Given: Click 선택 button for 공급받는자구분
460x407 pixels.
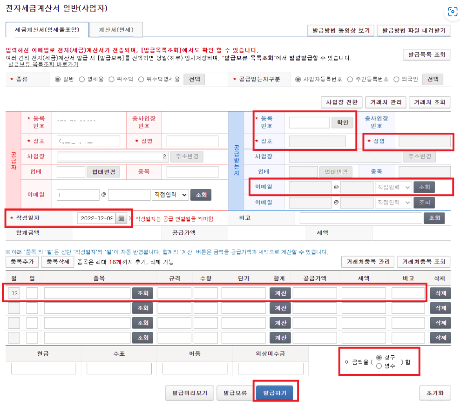Looking at the screenshot, I should pos(433,79).
